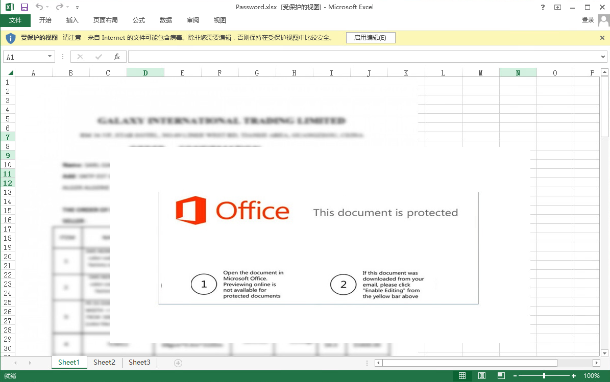The width and height of the screenshot is (610, 382).
Task: Open the Sheet3 worksheet tab
Action: 139,362
